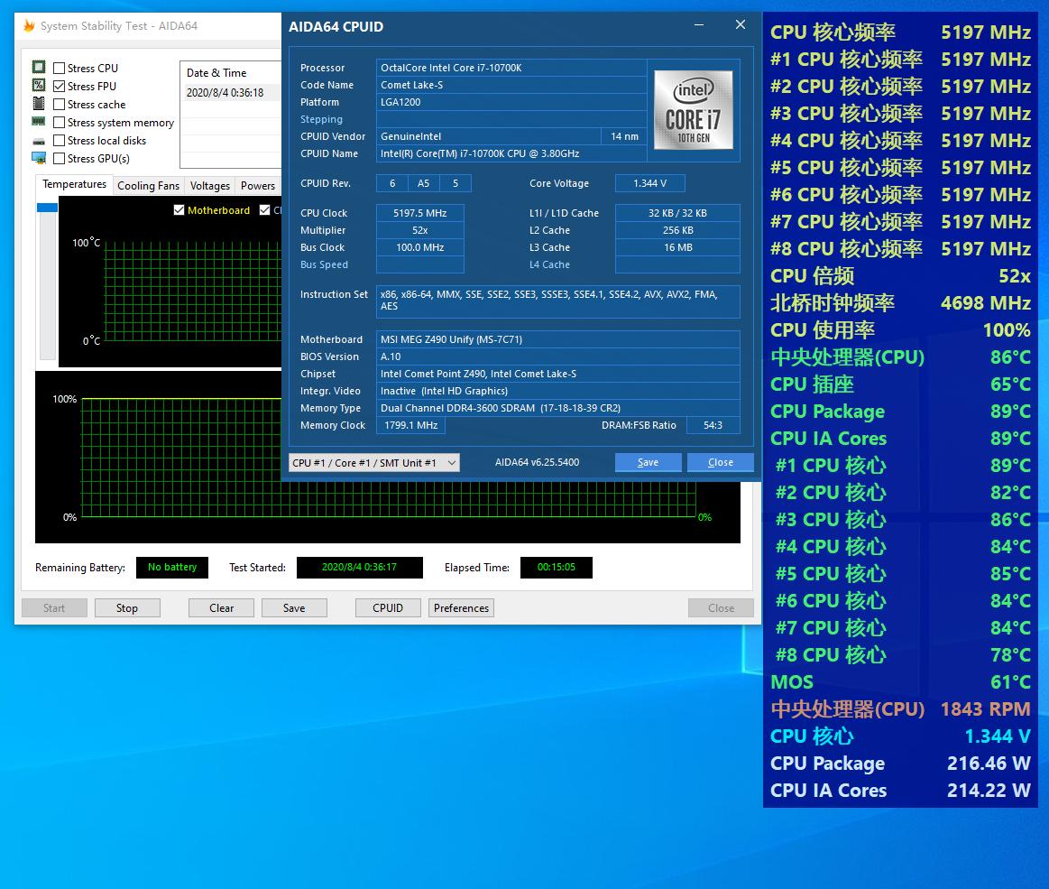Close the AIDA64 CPUID window with X
The width and height of the screenshot is (1049, 889).
click(740, 24)
